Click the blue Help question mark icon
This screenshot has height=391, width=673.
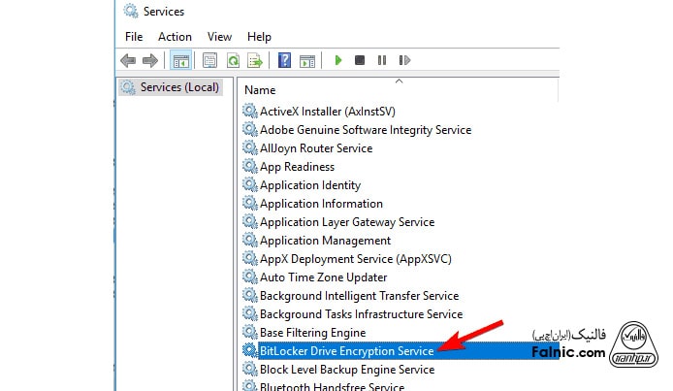click(x=285, y=60)
